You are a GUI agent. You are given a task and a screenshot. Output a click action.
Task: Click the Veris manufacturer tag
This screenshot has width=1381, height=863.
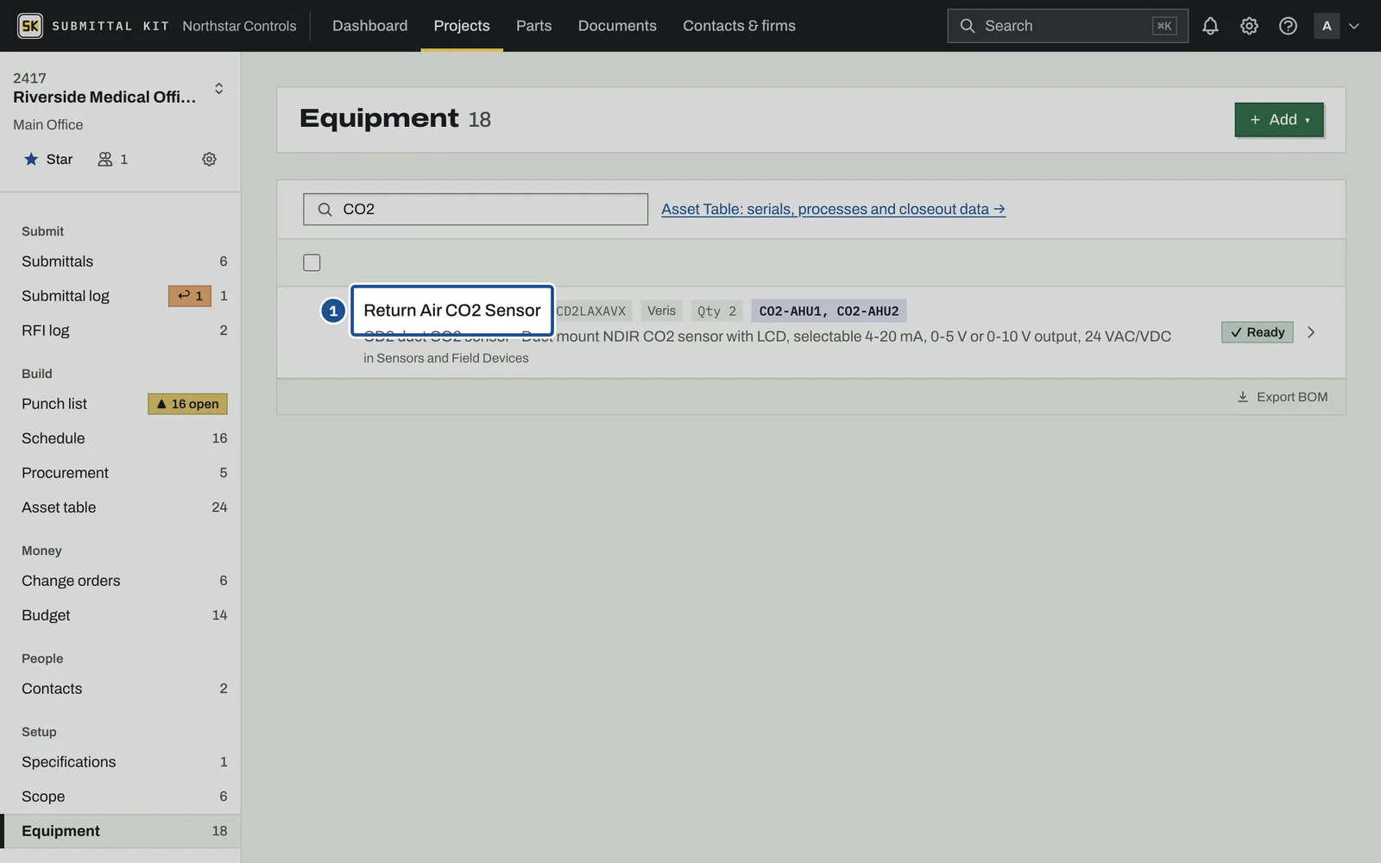662,311
